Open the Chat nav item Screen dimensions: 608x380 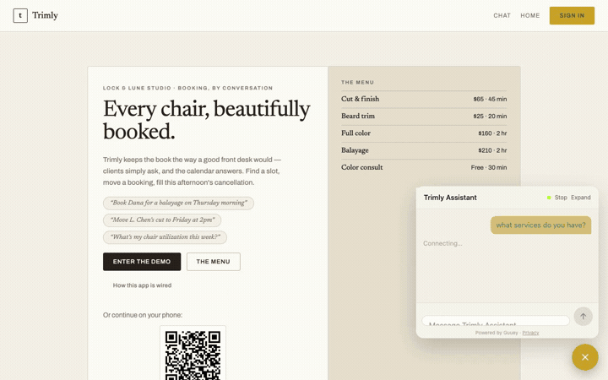point(502,15)
